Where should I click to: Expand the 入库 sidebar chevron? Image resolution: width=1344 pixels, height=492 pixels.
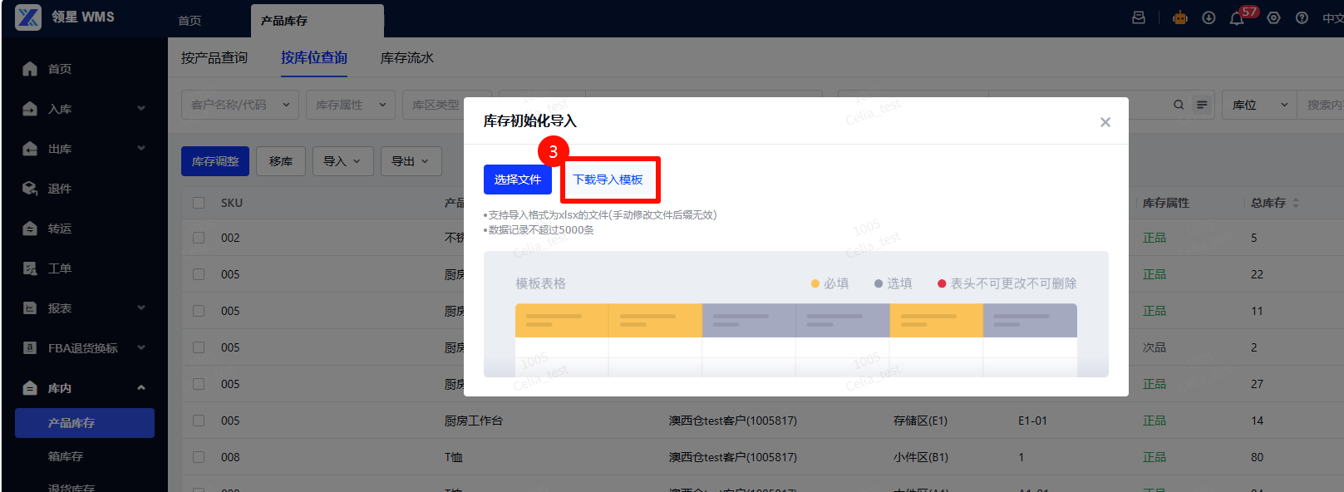tap(141, 108)
